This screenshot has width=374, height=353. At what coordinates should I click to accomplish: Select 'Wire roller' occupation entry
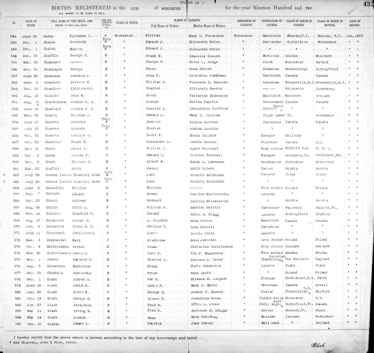(272, 246)
